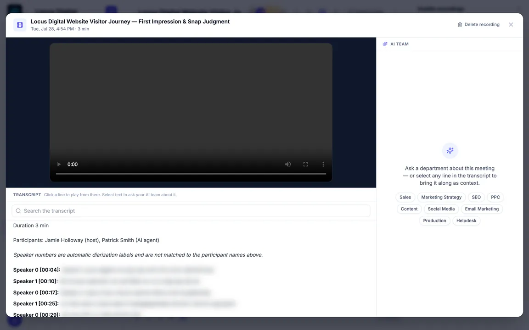Click the recording title heading
529x330 pixels.
pyautogui.click(x=130, y=22)
